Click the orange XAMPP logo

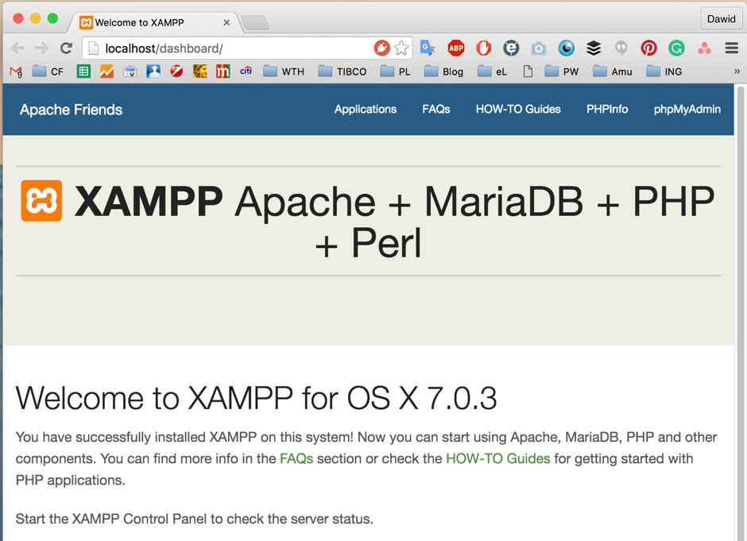coord(41,201)
